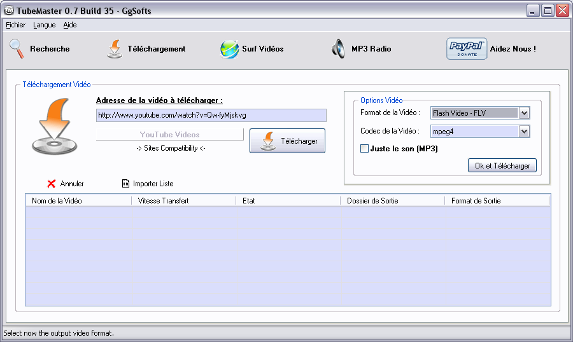
Task: Click the red X Annuler icon
Action: point(52,184)
